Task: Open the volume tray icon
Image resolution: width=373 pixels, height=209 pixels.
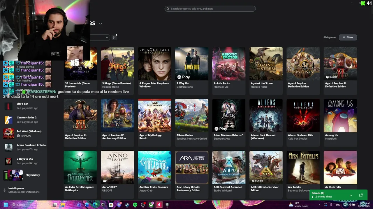Action: pyautogui.click(x=349, y=205)
